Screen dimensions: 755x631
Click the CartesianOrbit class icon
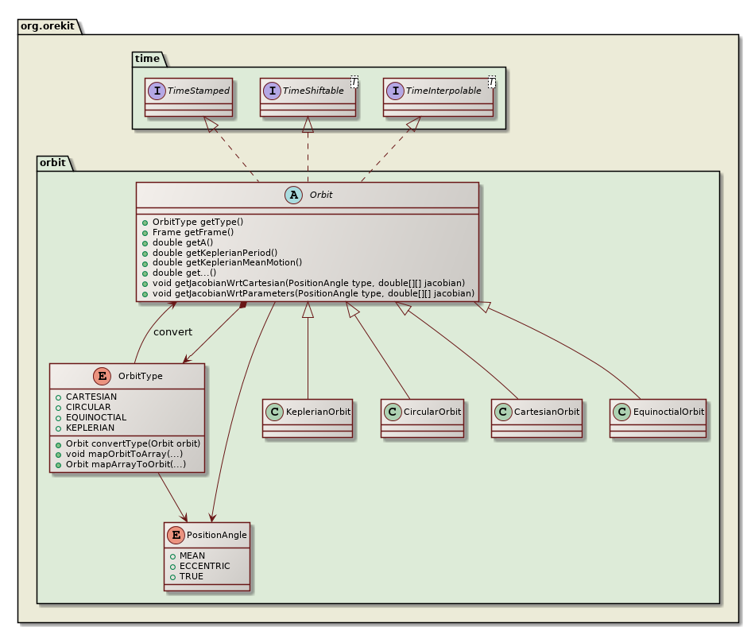click(x=502, y=412)
